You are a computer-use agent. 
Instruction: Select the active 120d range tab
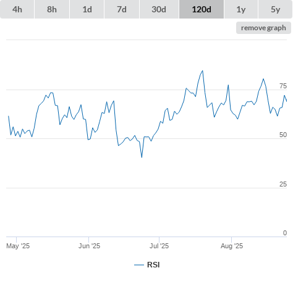tap(202, 9)
